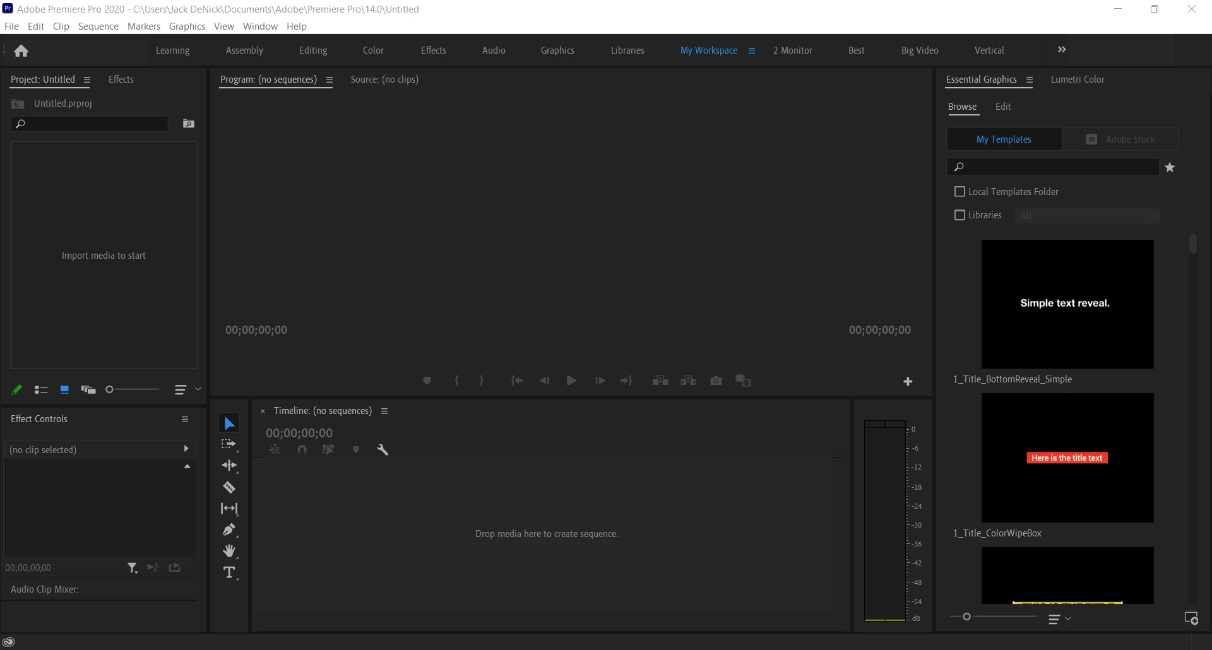1212x650 pixels.
Task: Click the Effect Controls export icon
Action: (x=175, y=567)
